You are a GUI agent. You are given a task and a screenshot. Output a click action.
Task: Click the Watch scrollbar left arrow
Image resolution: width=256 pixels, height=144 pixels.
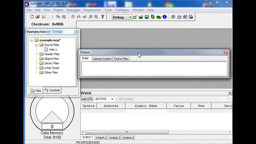tap(83, 132)
